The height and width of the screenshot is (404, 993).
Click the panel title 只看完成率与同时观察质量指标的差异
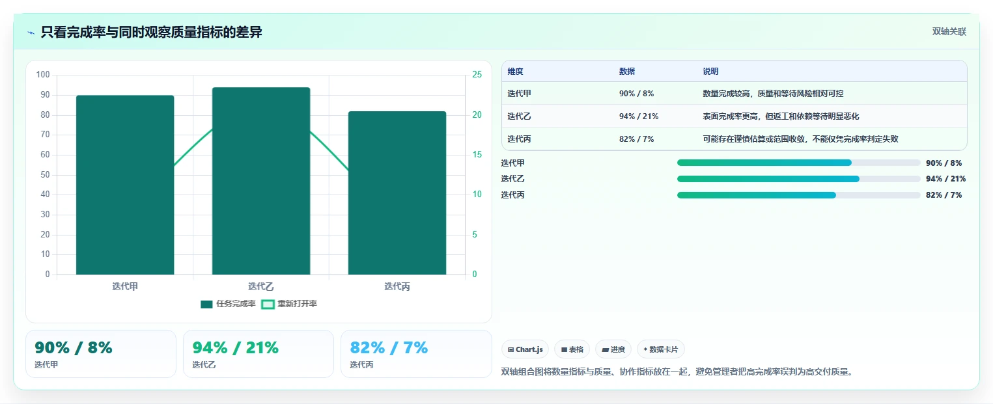151,32
